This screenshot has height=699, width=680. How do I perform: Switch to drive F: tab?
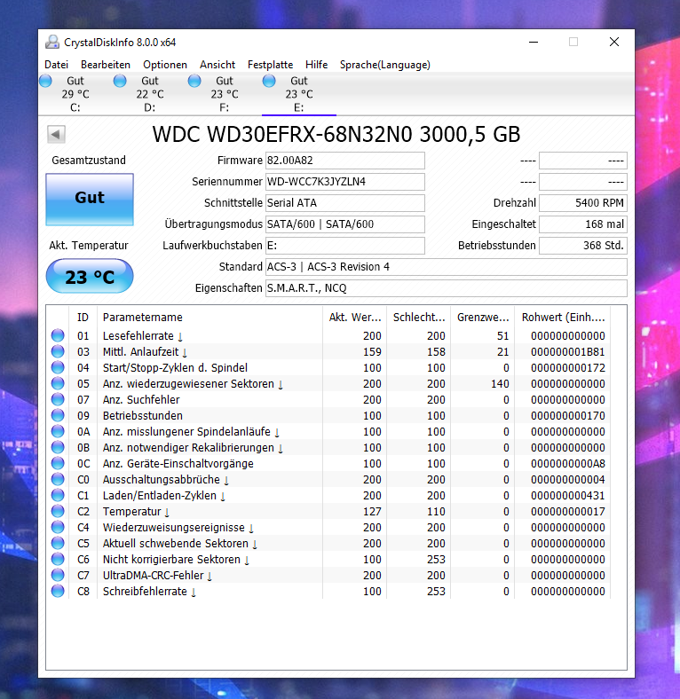[224, 94]
